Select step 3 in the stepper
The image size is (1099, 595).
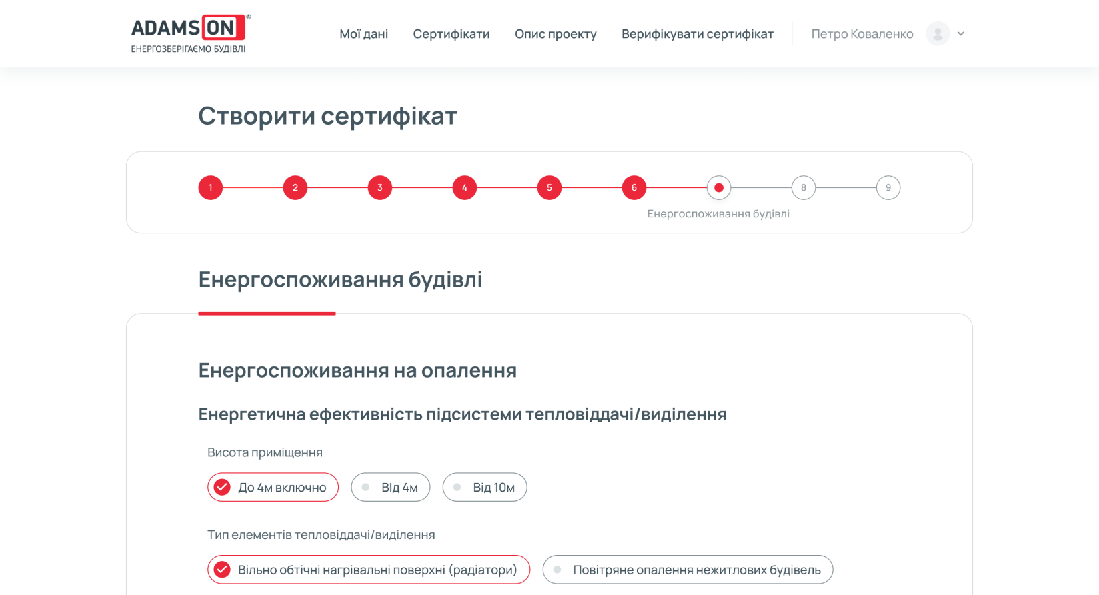coord(380,188)
